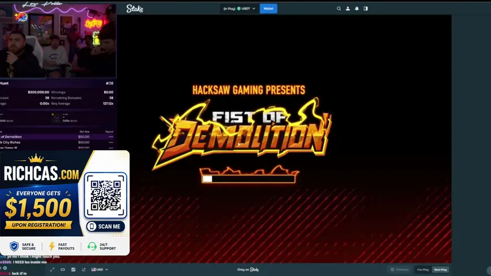Viewport: 491px width, 276px height.
Task: Open the live stats chart icon
Action: click(x=73, y=270)
